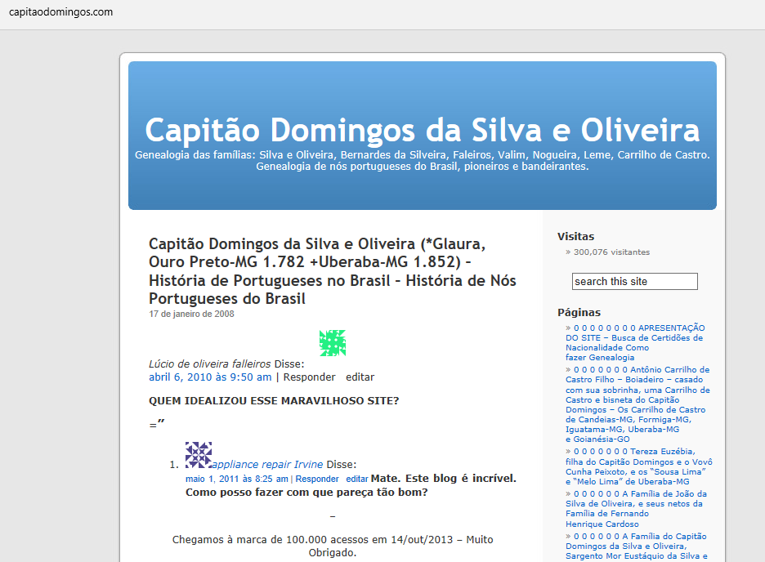Focus the search this site field
This screenshot has height=562, width=765.
(634, 282)
